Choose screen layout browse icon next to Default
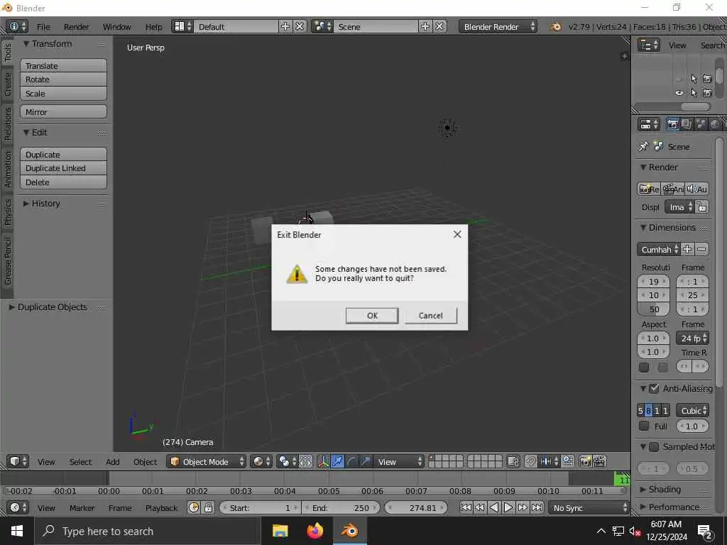 coord(182,26)
